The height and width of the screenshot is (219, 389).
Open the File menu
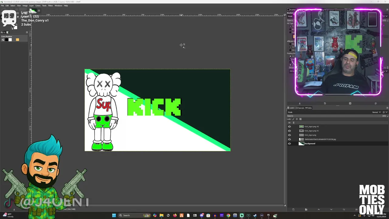click(2, 5)
